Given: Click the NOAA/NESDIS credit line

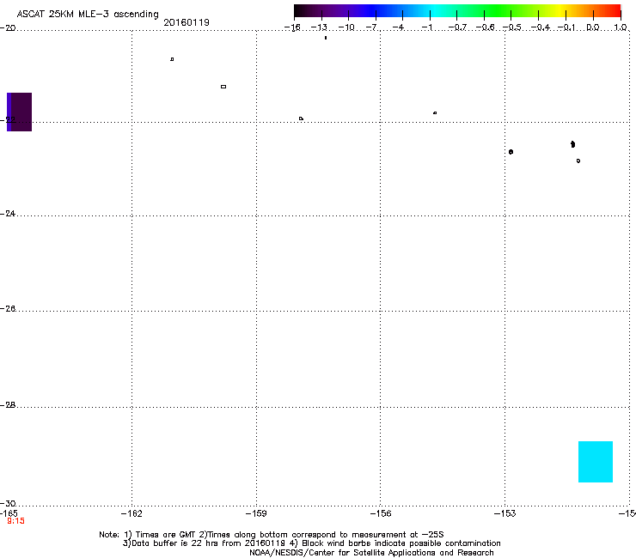Looking at the screenshot, I should pyautogui.click(x=371, y=553).
